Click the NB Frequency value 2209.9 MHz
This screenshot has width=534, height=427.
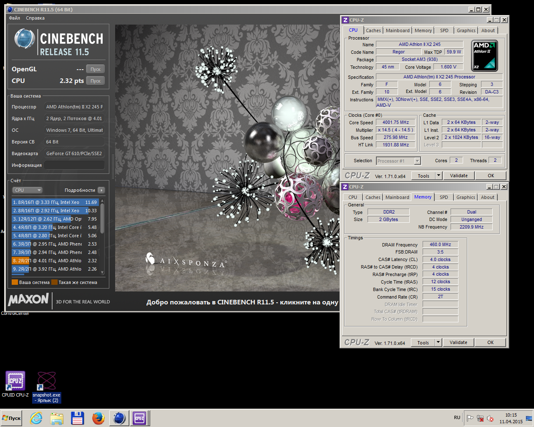click(471, 227)
